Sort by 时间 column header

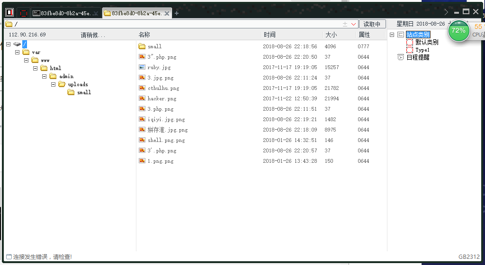269,35
